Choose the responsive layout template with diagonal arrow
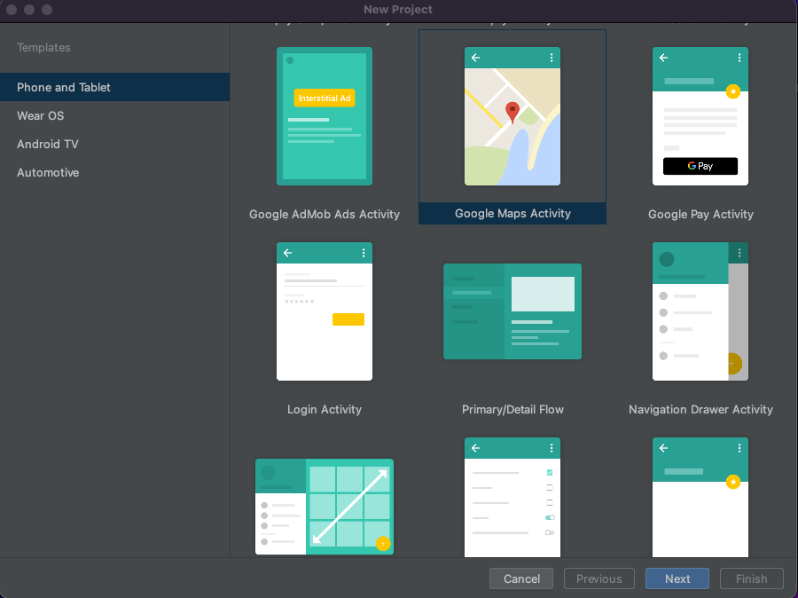Viewport: 798px width, 598px height. pos(324,506)
